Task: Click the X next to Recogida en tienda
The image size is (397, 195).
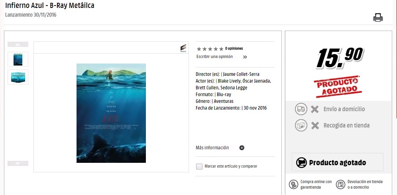Action: (x=315, y=125)
